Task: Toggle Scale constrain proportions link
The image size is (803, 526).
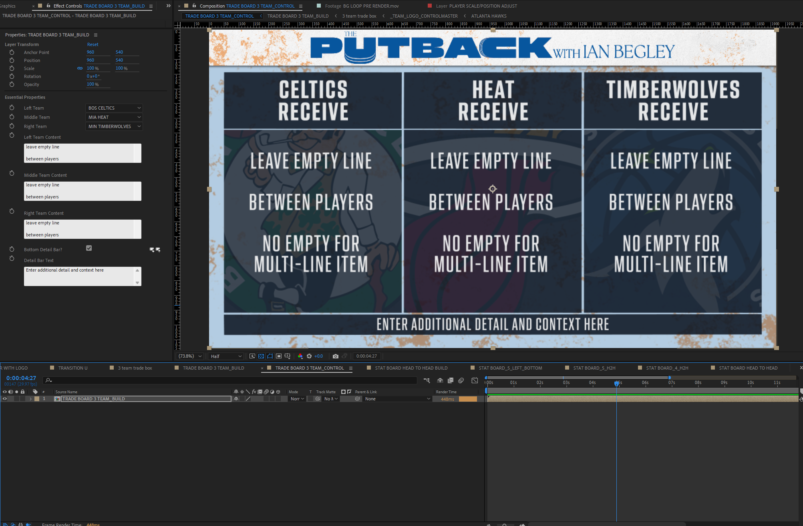Action: [80, 68]
